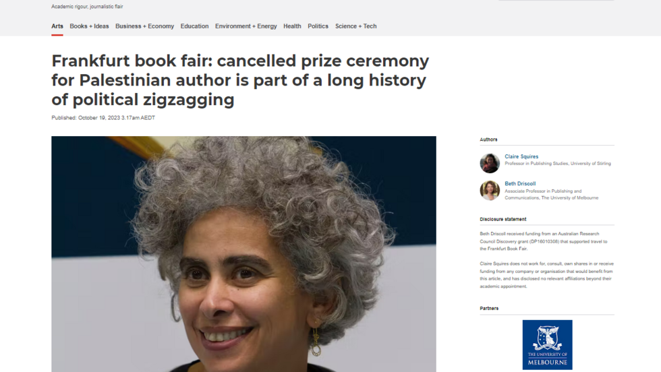661x372 pixels.
Task: Go to Books + Ideas section
Action: (89, 26)
